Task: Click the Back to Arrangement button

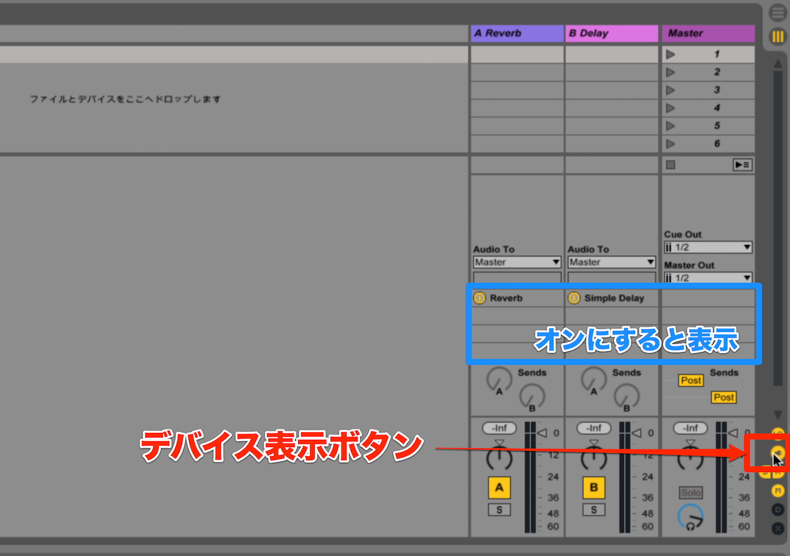Action: coord(743,165)
